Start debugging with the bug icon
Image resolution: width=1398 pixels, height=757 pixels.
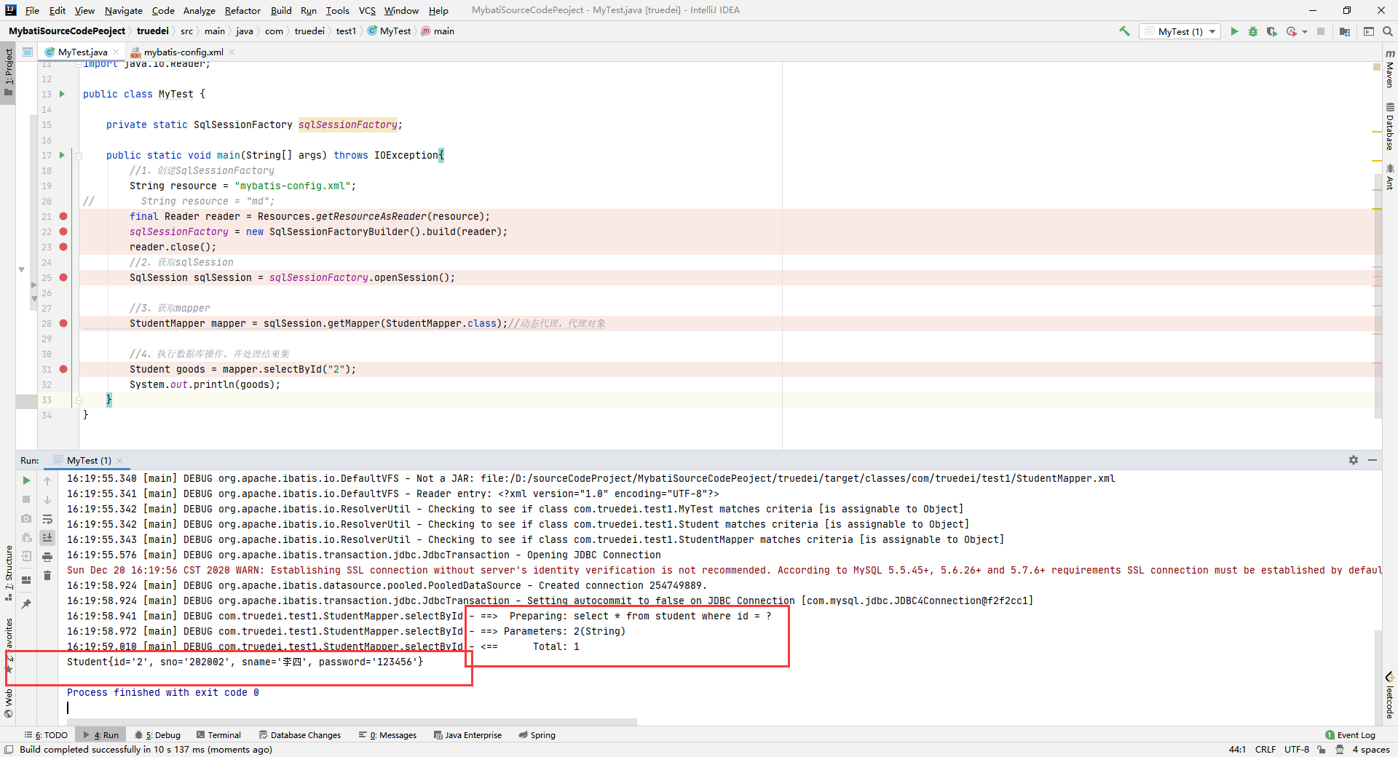(1253, 31)
